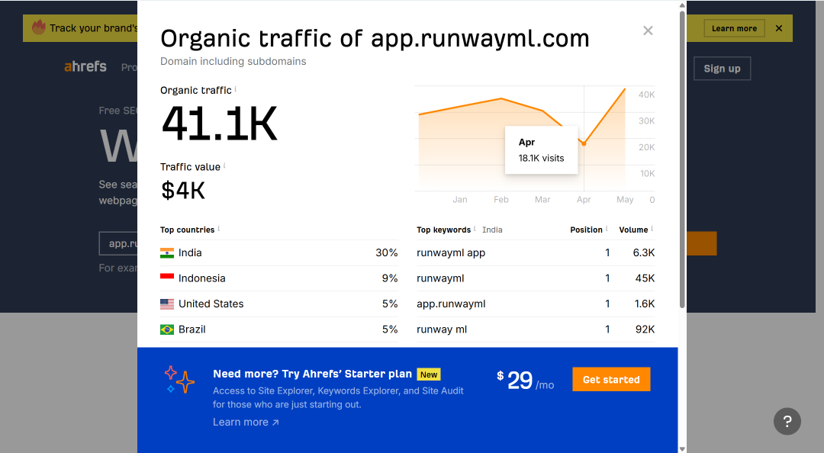
Task: Click 'Domain including subdomains' subtitle
Action: coord(233,62)
